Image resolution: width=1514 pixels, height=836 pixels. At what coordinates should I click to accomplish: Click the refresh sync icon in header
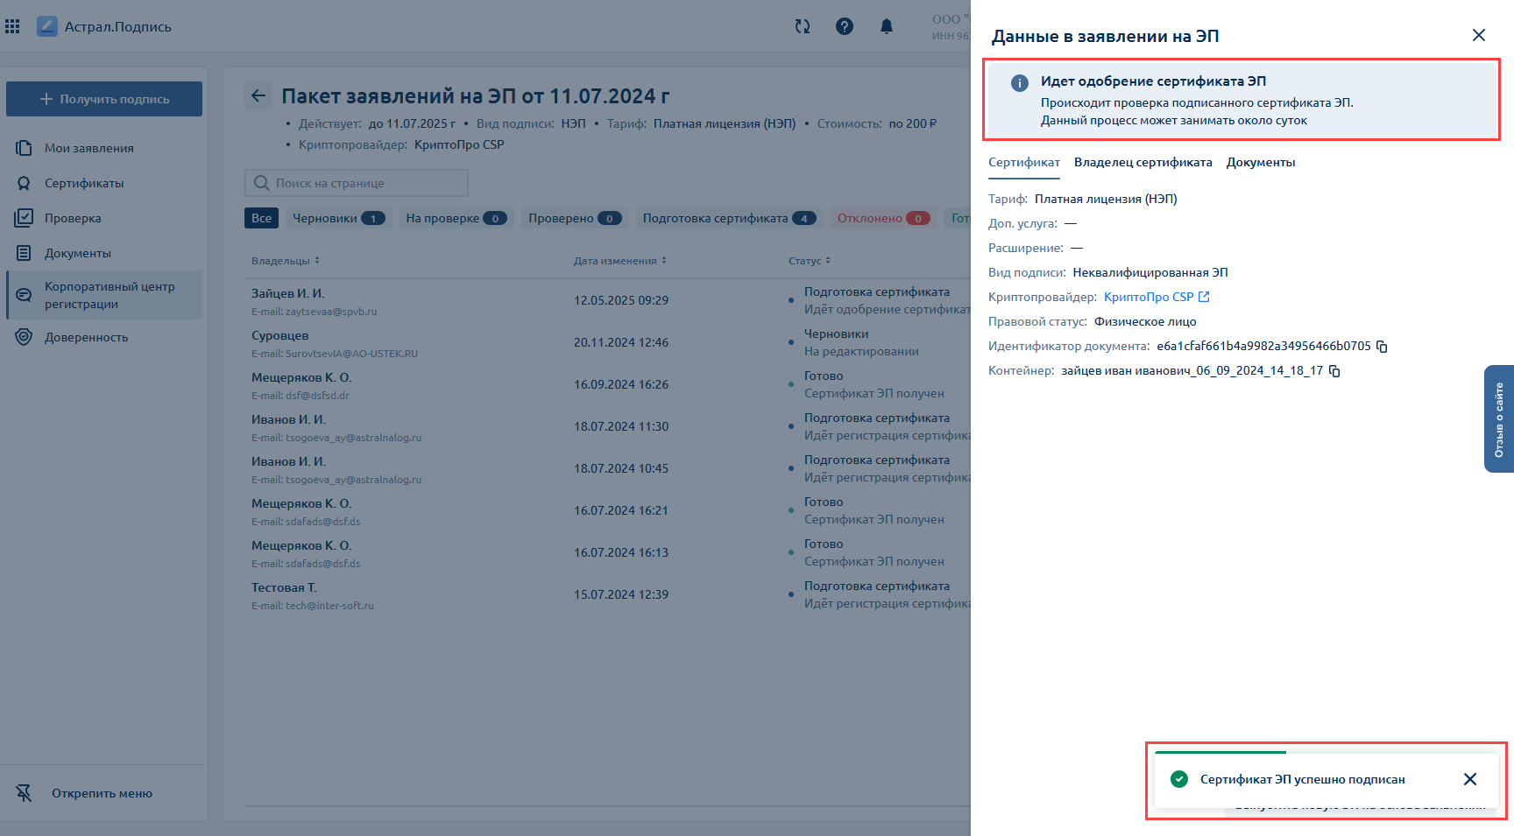pyautogui.click(x=803, y=26)
